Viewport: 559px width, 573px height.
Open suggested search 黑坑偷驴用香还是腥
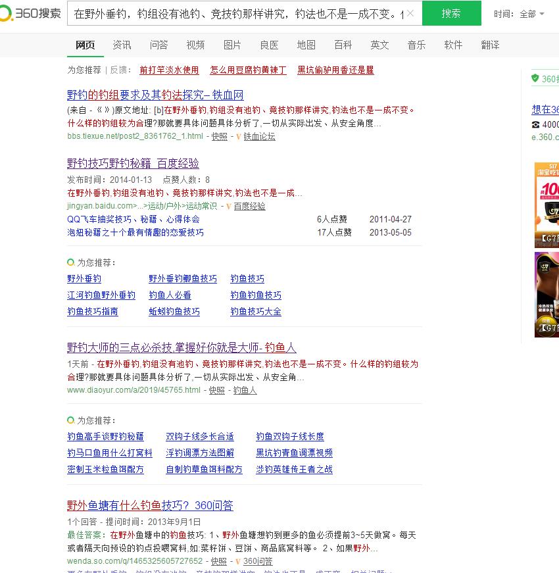pos(335,70)
